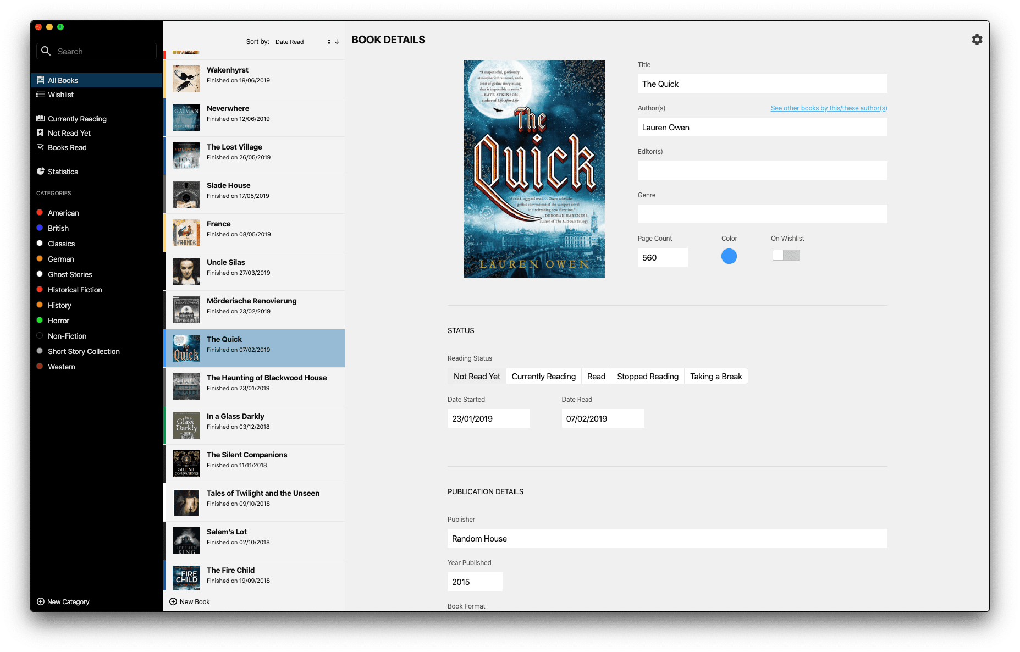This screenshot has width=1020, height=652.
Task: Open see other books by author link
Action: coord(828,108)
